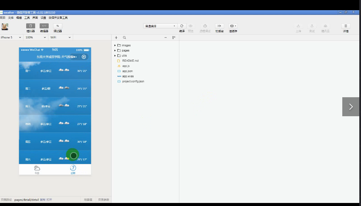Viewport: 361px width, 206px height.
Task: Tap the 今日 tab in the simulator
Action: [x=37, y=169]
